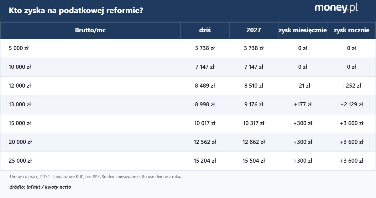Select the title "Kto zyska na podatkowej reformie?"
376x198 pixels.
click(76, 11)
